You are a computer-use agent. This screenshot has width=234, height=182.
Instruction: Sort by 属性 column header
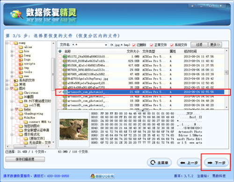[173, 51]
